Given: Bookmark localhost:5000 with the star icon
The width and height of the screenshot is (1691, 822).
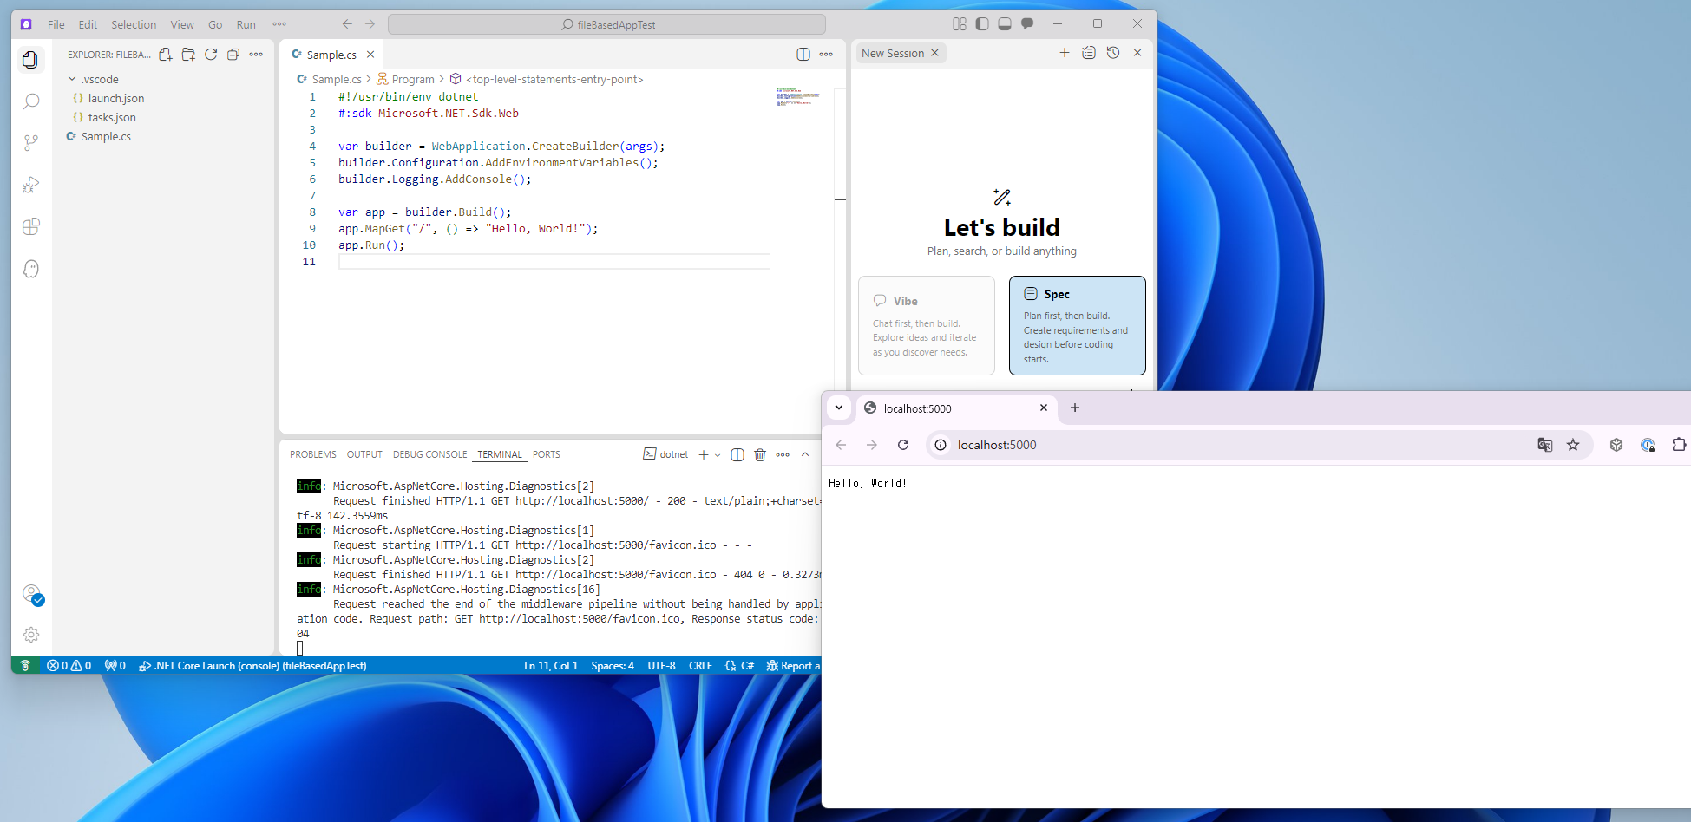Looking at the screenshot, I should pyautogui.click(x=1573, y=445).
